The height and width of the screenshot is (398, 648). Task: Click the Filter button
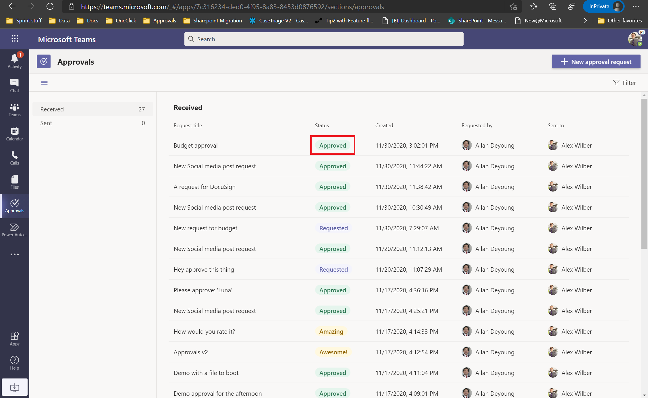coord(624,82)
